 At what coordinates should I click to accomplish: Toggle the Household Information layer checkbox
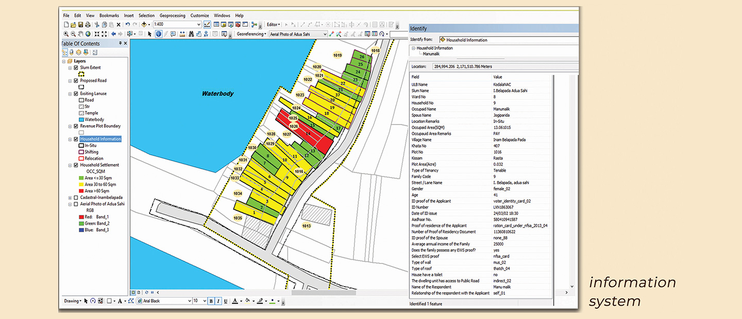click(x=76, y=139)
